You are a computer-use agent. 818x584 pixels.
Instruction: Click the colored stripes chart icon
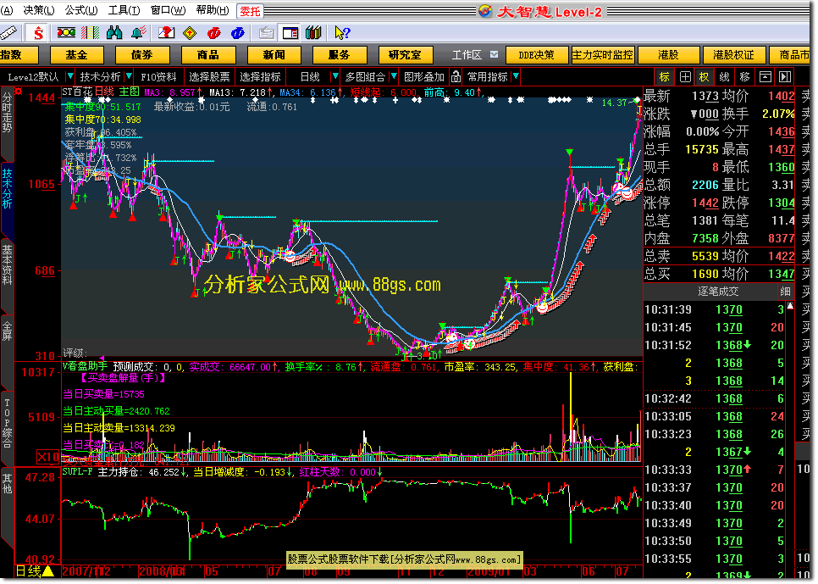coord(90,33)
